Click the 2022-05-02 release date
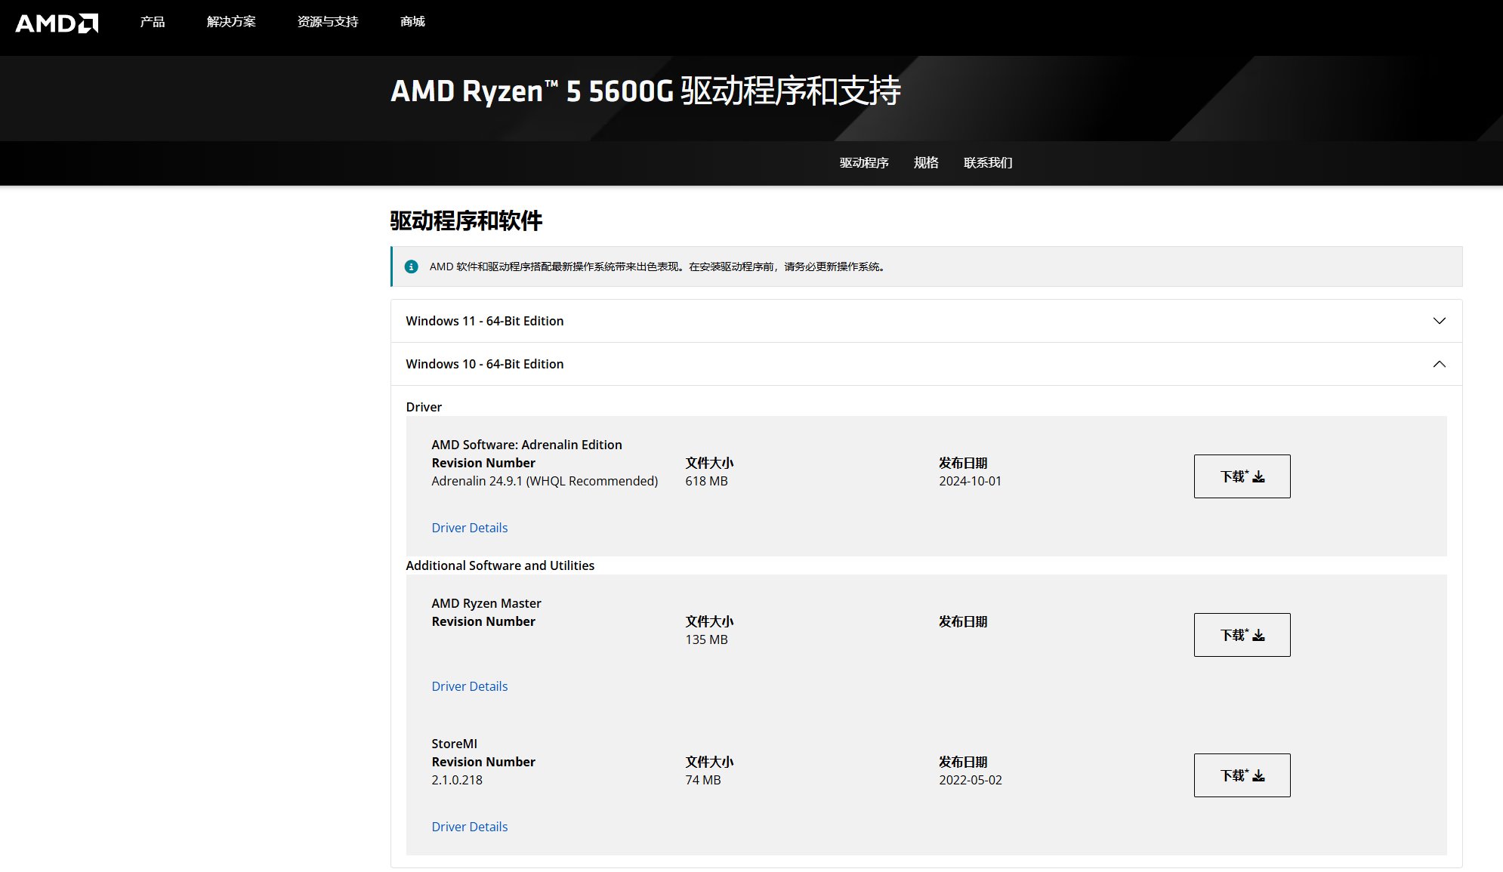 (970, 780)
